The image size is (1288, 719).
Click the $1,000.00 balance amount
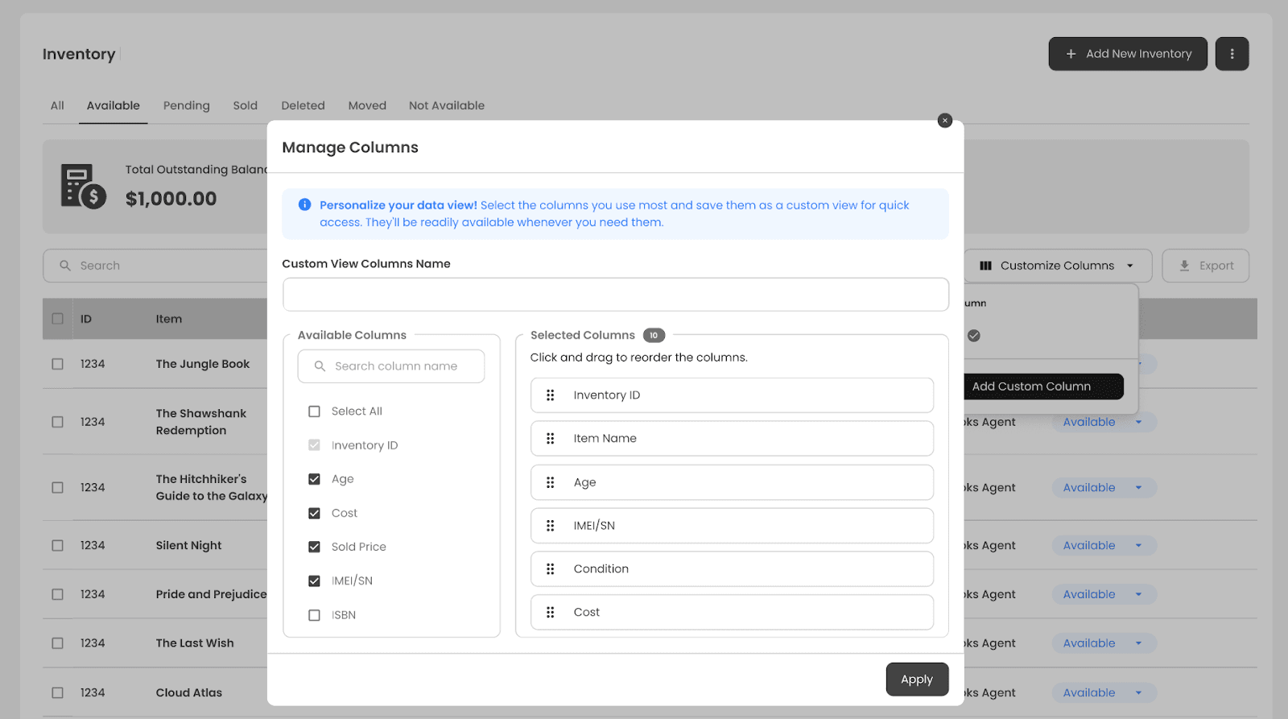click(x=171, y=199)
